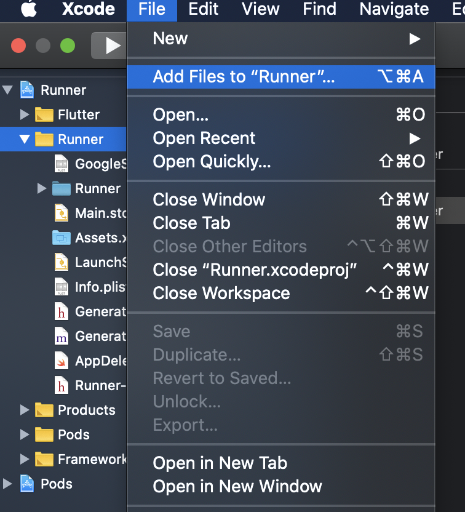Click the LaunchScreen storyboard file icon
The height and width of the screenshot is (512, 465).
click(62, 262)
